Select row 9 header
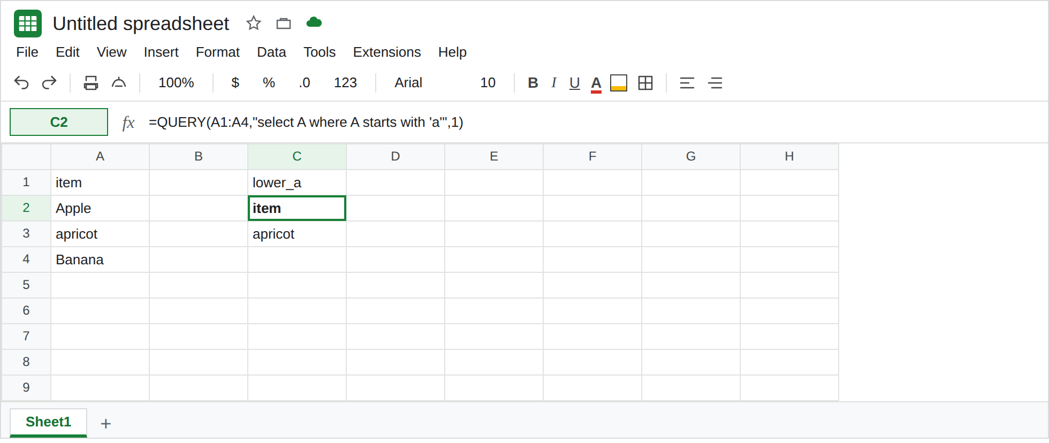 [x=26, y=388]
